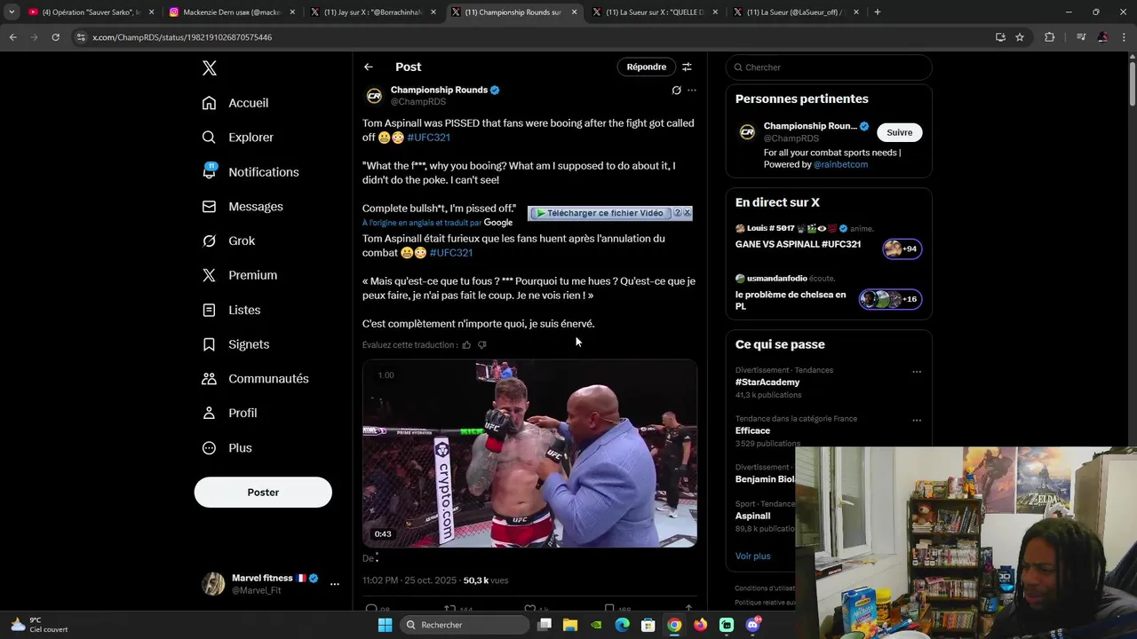Open Listes icon in sidebar
The height and width of the screenshot is (639, 1137).
pyautogui.click(x=209, y=310)
